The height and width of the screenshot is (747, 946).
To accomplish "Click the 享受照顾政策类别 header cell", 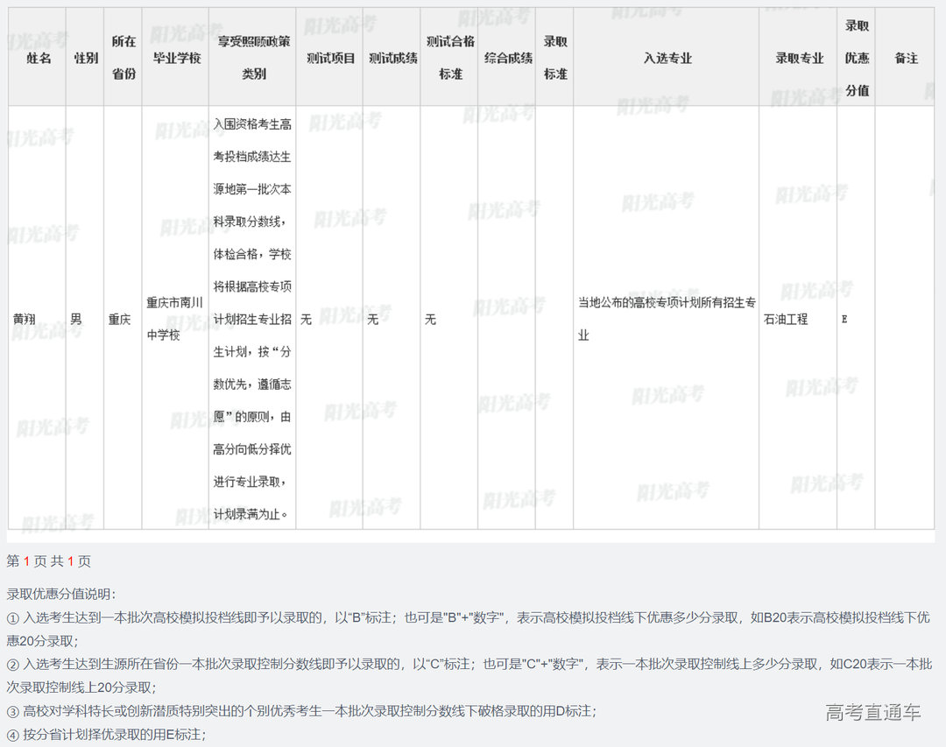I will pyautogui.click(x=253, y=58).
